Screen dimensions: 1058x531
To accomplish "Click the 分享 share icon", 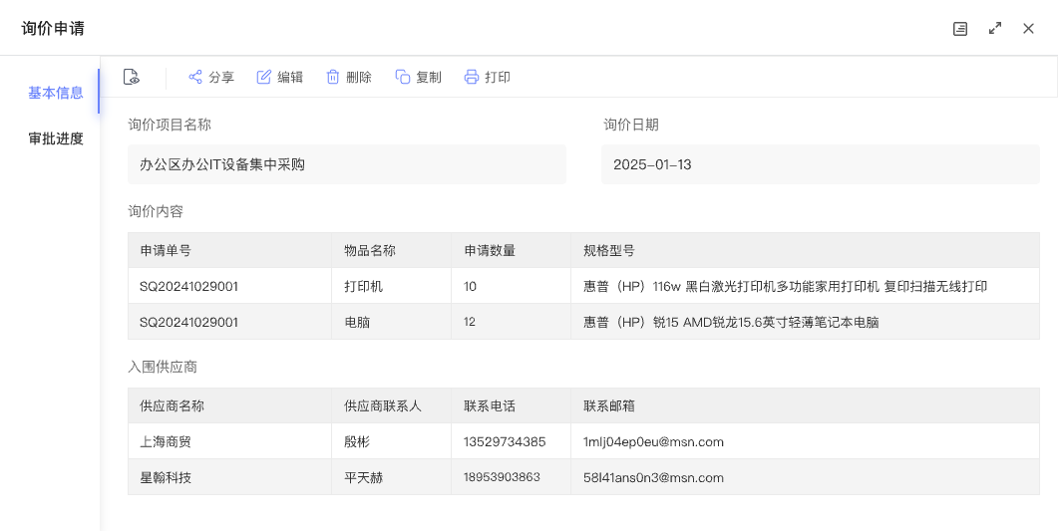I will (195, 77).
